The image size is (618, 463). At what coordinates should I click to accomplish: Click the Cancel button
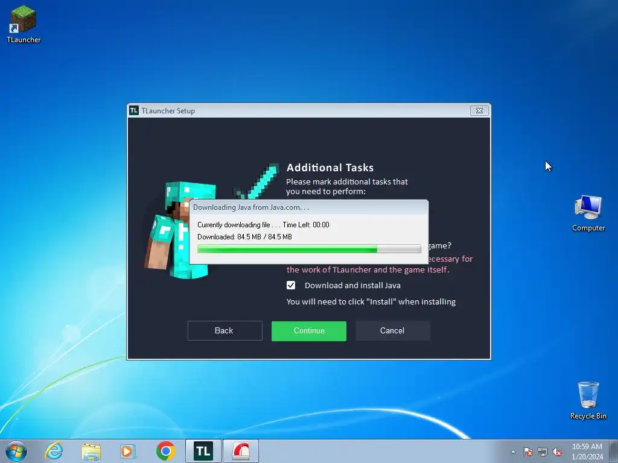coord(392,331)
